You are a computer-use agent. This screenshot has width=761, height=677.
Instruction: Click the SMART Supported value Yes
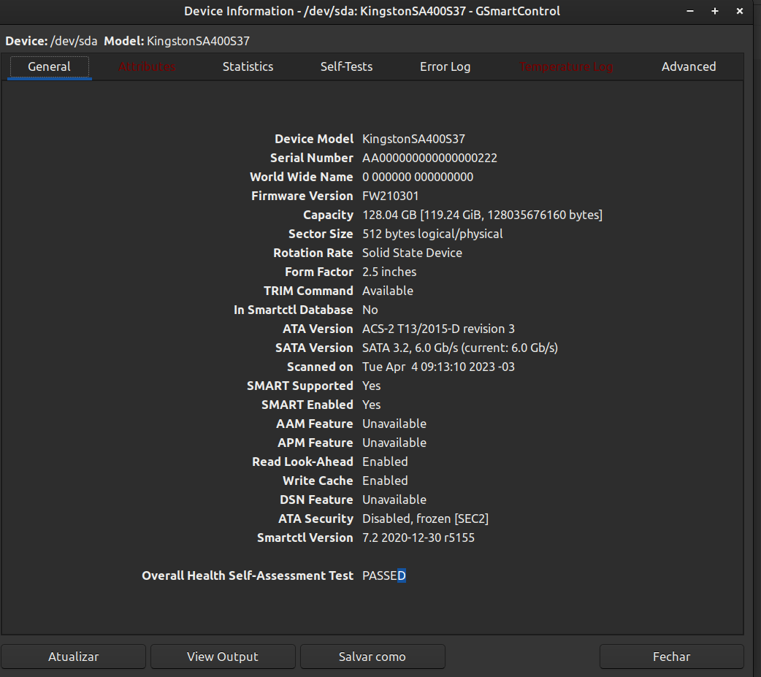(x=371, y=386)
